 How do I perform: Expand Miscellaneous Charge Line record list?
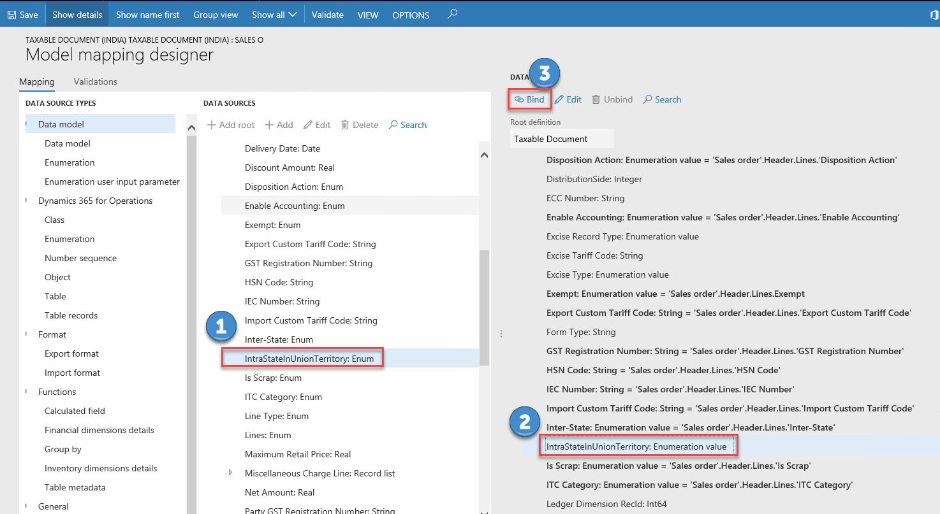click(x=231, y=473)
